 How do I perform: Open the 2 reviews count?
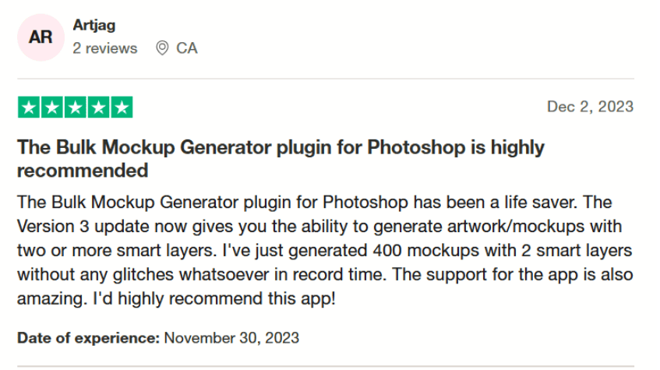(105, 48)
